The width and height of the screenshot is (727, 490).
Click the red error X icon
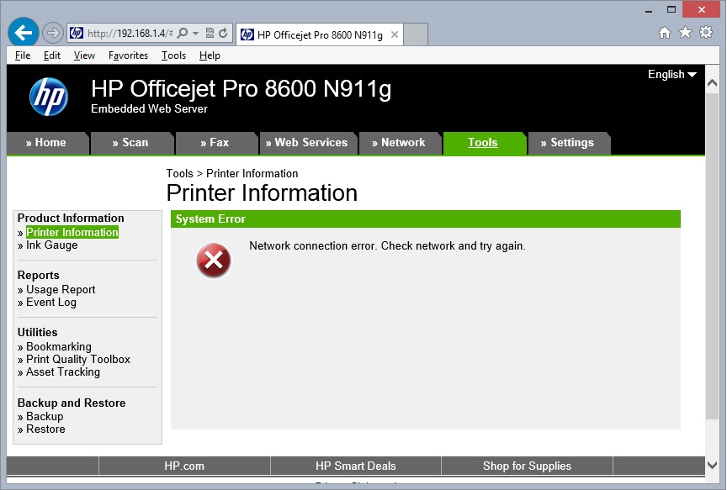[213, 261]
